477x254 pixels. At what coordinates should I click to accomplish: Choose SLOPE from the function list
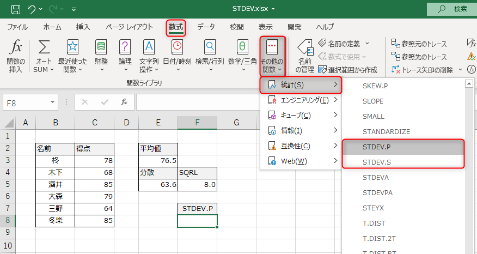click(x=403, y=101)
